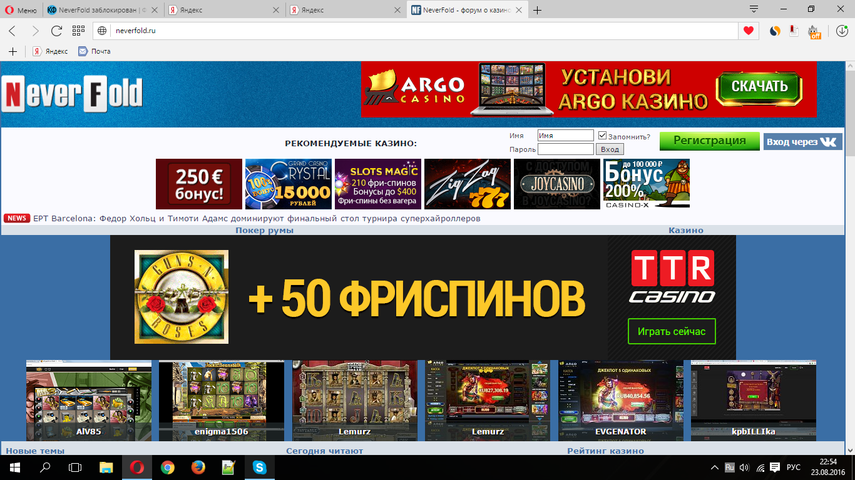Open the tab menu icon in title bar
Screen dimensions: 855x480
754,10
